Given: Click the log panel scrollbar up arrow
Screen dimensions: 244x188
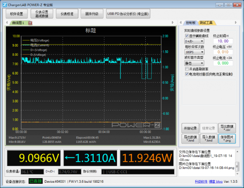Looking at the screenshot, I should [237, 152].
